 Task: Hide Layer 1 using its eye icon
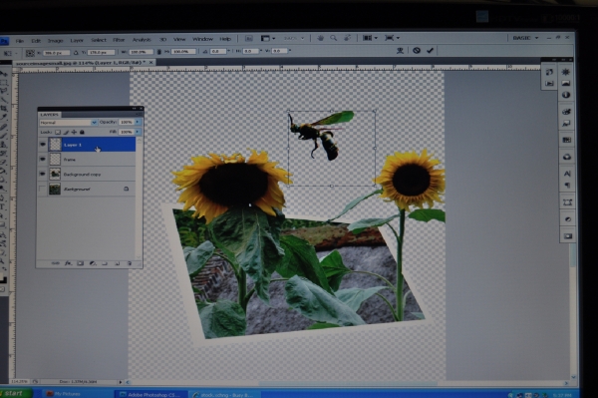(x=43, y=145)
